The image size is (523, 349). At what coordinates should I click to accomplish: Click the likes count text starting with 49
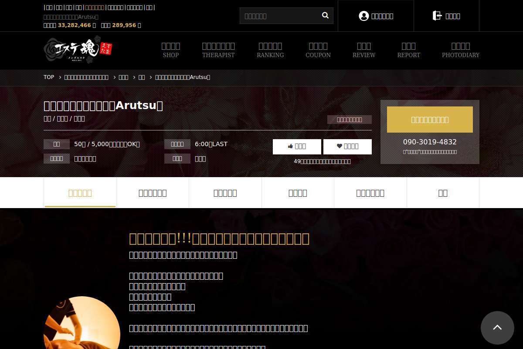pyautogui.click(x=322, y=161)
